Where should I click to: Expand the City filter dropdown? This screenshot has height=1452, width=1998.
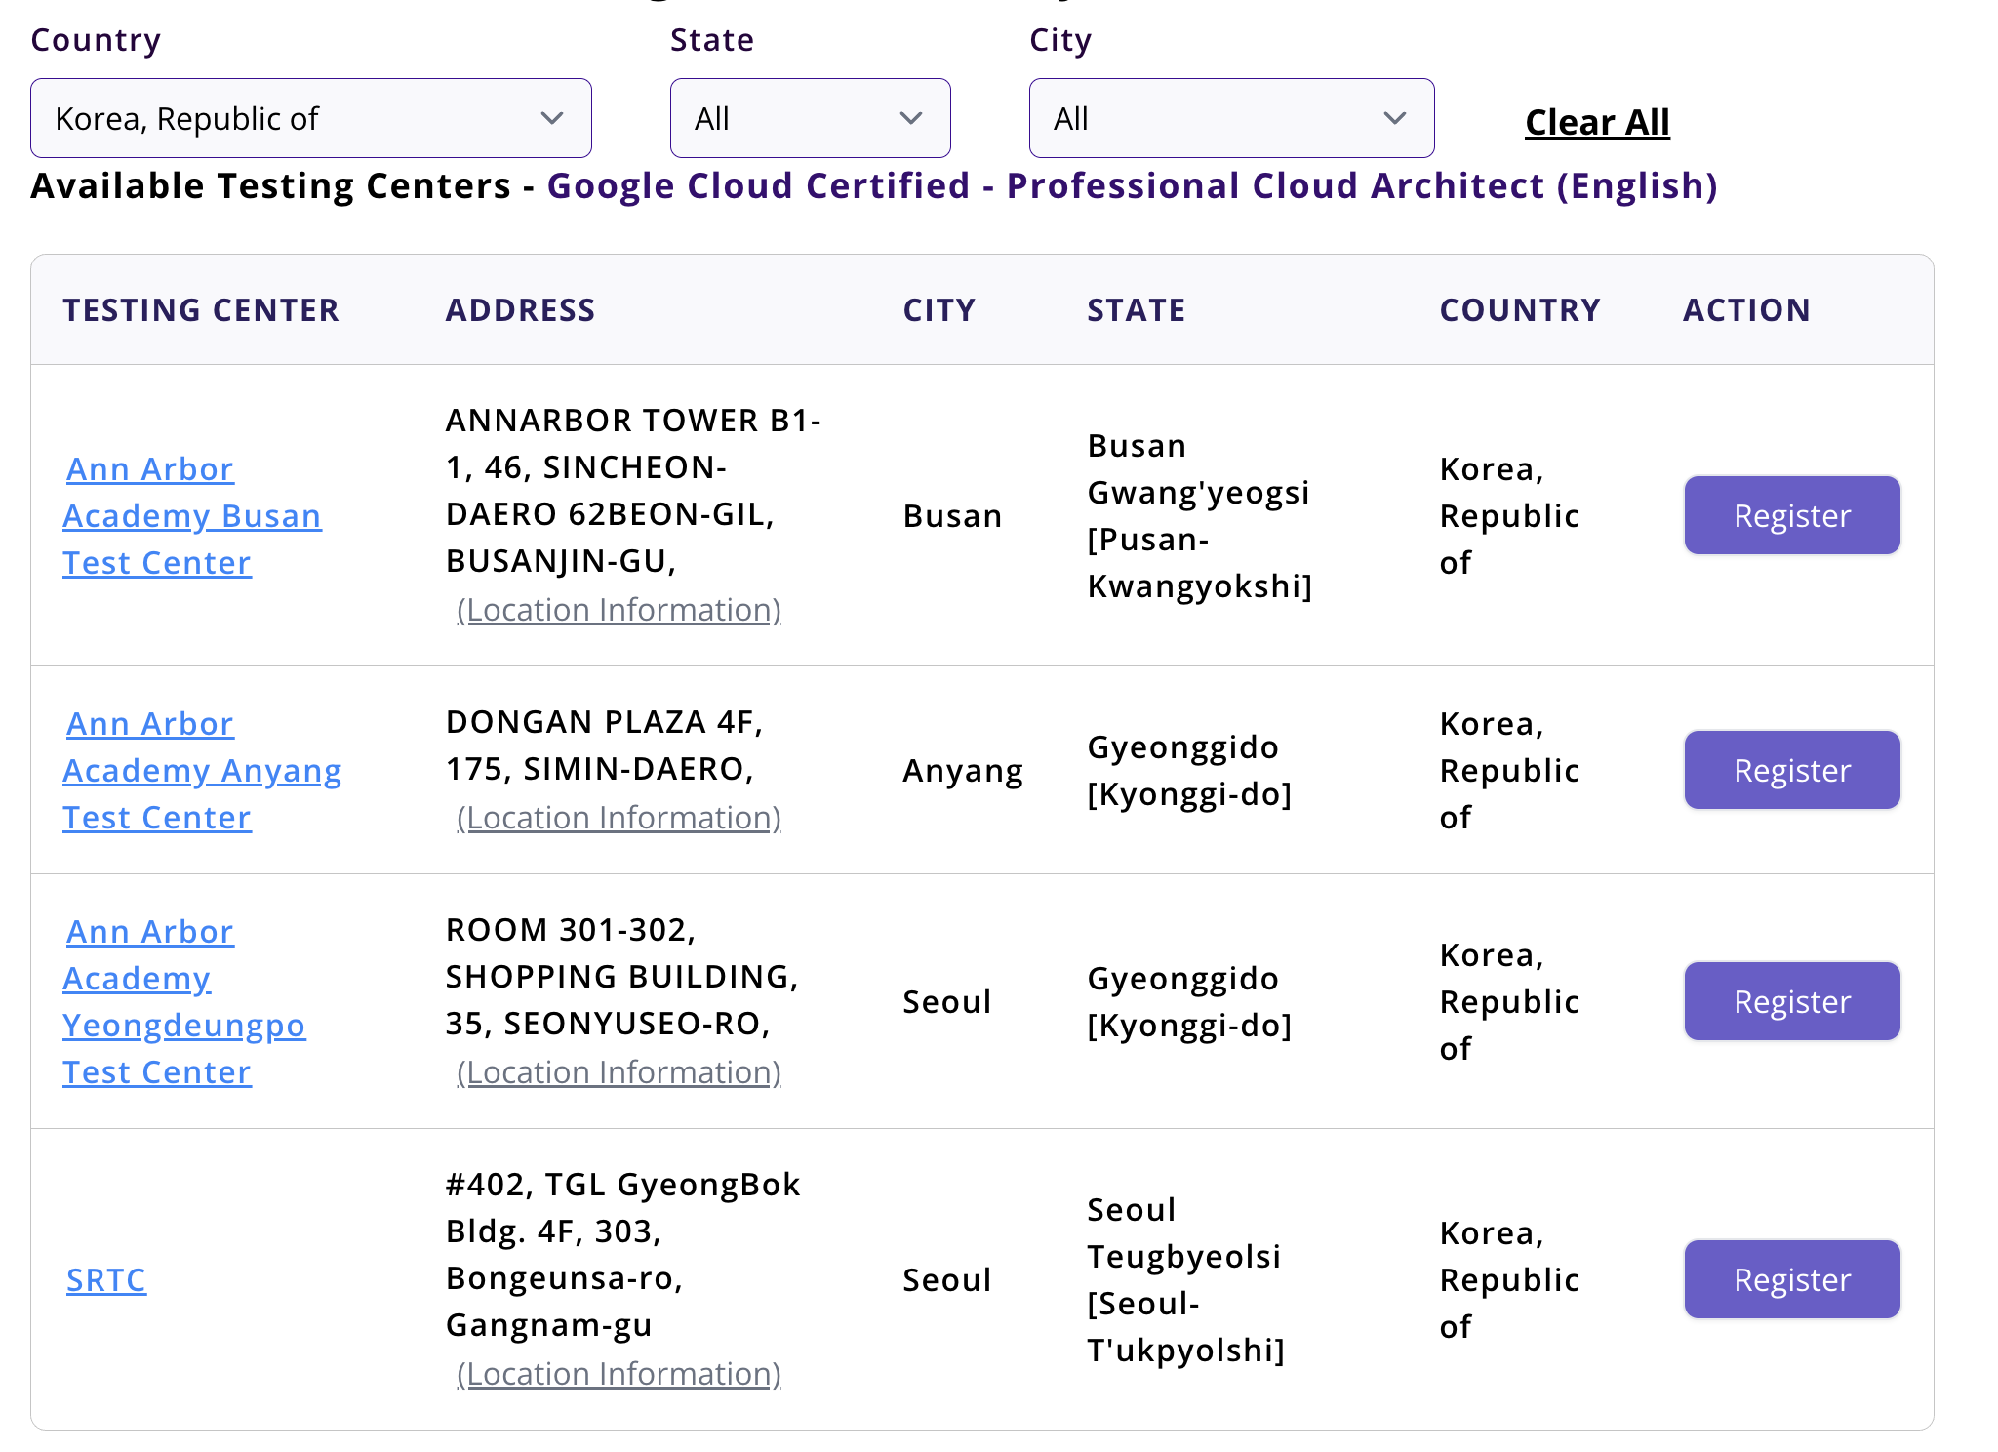[x=1231, y=118]
